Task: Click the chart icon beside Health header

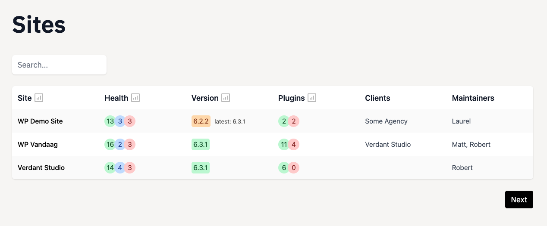Action: click(x=135, y=98)
